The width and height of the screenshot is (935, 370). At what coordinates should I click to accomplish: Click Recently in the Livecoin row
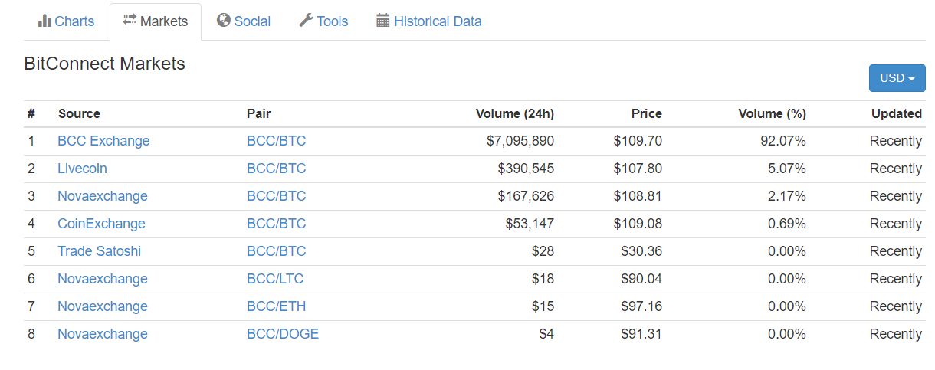point(896,169)
